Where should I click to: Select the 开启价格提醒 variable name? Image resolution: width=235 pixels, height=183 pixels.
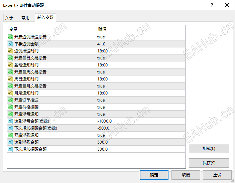[x=26, y=107]
